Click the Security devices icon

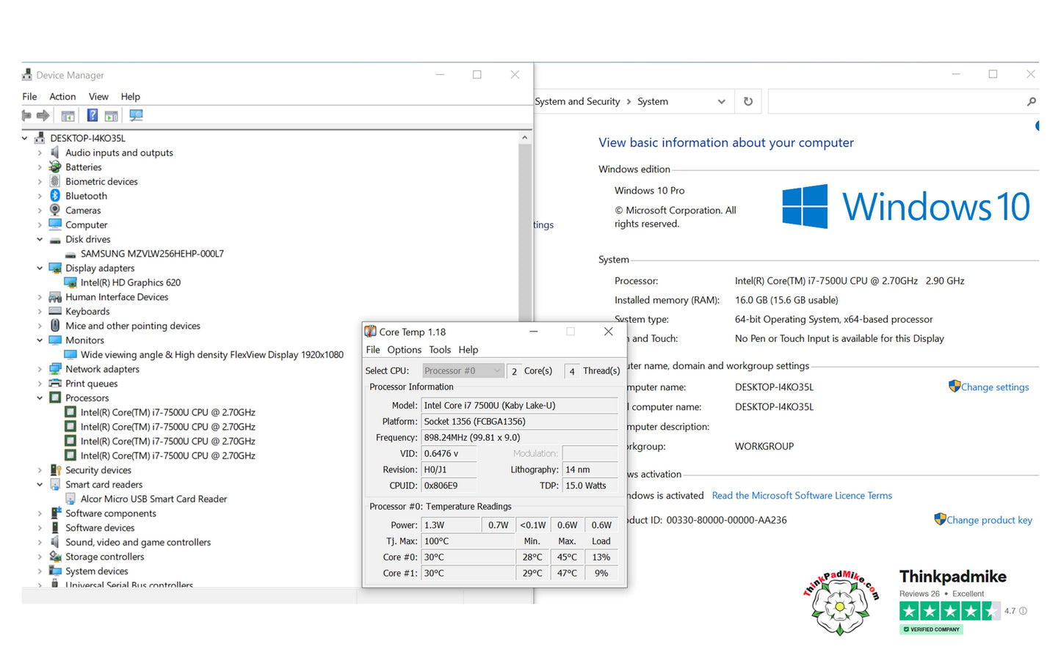[x=55, y=470]
